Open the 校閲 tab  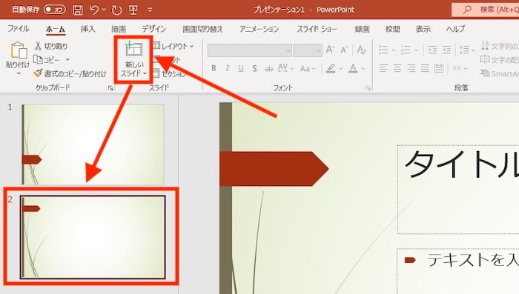tap(392, 29)
